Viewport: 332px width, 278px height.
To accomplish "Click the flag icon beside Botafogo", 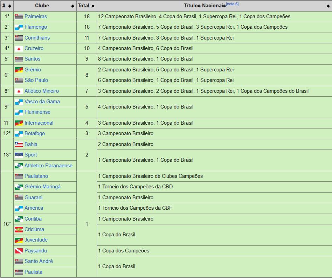I will point(19,134).
